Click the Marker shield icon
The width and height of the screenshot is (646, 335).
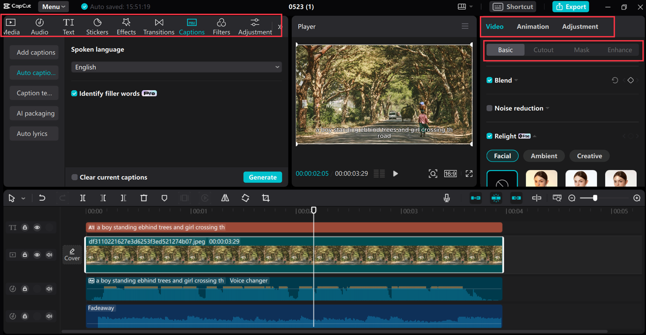pyautogui.click(x=164, y=198)
